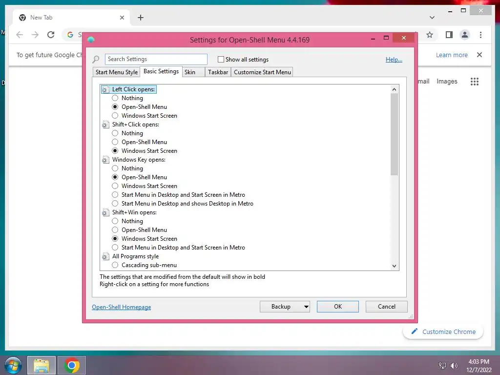Select Windows Start Screen under Left Click opens
This screenshot has width=500, height=375.
115,116
